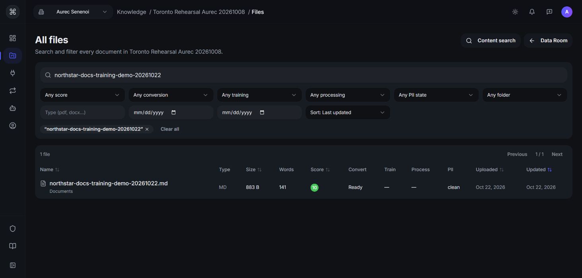Sort the table by Size column
This screenshot has width=582, height=278.
(x=254, y=169)
